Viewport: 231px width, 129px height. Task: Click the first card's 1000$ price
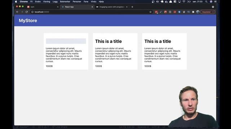click(x=49, y=66)
